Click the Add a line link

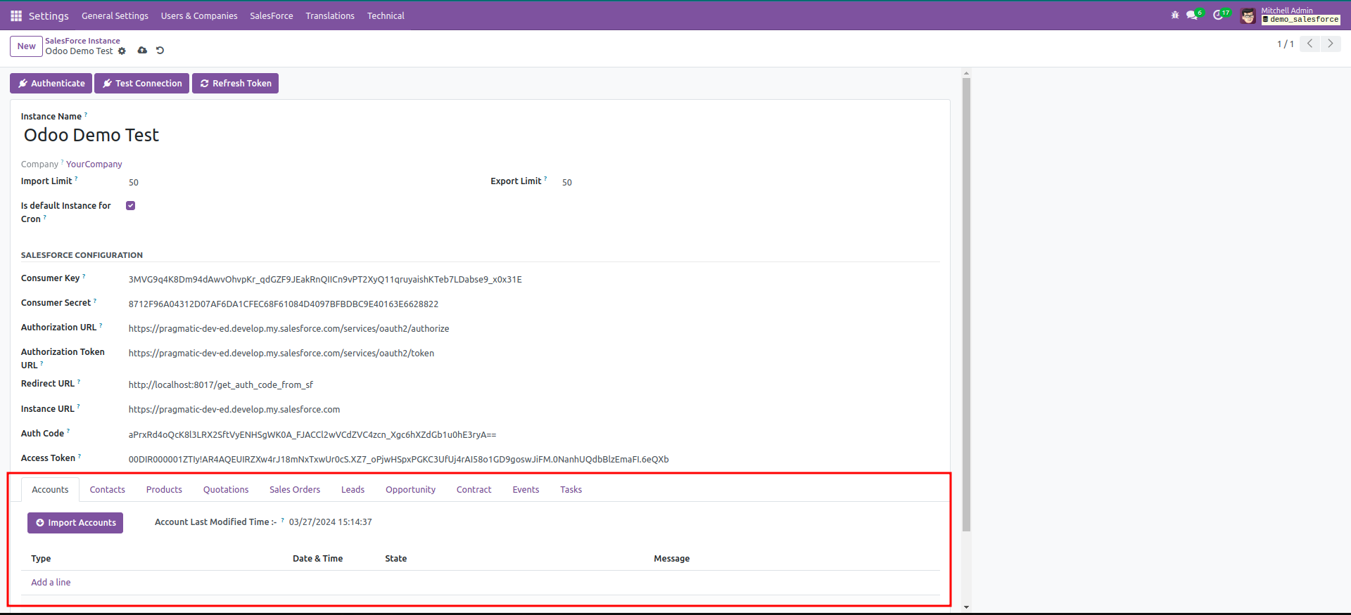click(x=51, y=583)
